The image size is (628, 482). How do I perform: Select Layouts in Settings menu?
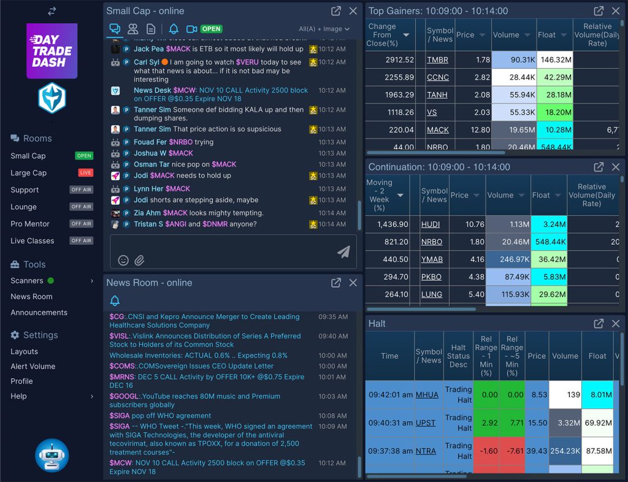[x=25, y=351]
